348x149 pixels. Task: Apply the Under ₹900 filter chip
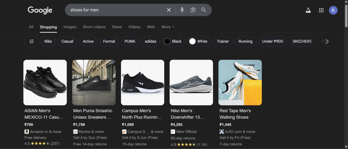(273, 41)
